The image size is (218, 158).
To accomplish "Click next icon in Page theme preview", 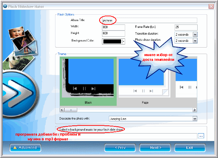I will [x=151, y=91].
